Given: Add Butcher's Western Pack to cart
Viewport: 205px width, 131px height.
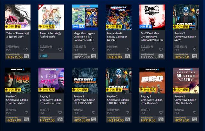Looking at the screenshot, I should [x=194, y=119].
